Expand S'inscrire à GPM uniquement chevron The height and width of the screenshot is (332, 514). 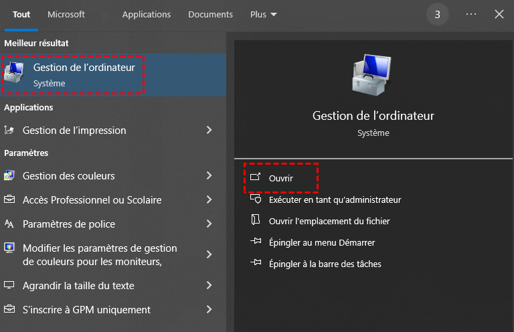tap(209, 309)
